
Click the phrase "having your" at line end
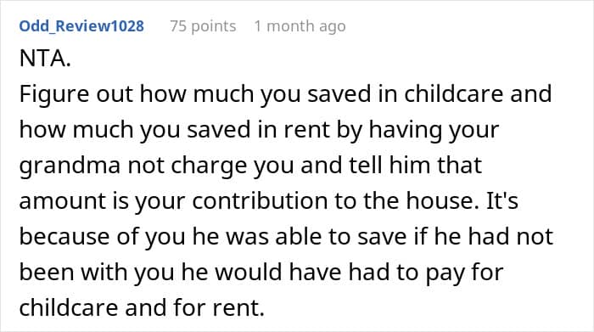[434, 129]
